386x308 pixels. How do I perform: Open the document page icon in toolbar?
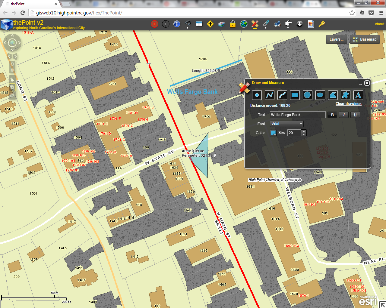click(311, 24)
